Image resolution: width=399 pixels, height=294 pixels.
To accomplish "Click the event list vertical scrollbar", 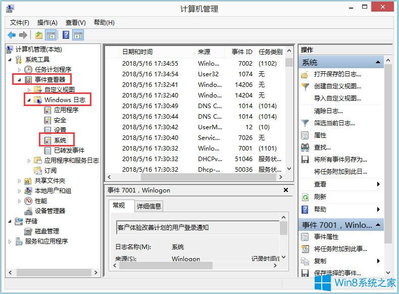I will [x=289, y=111].
